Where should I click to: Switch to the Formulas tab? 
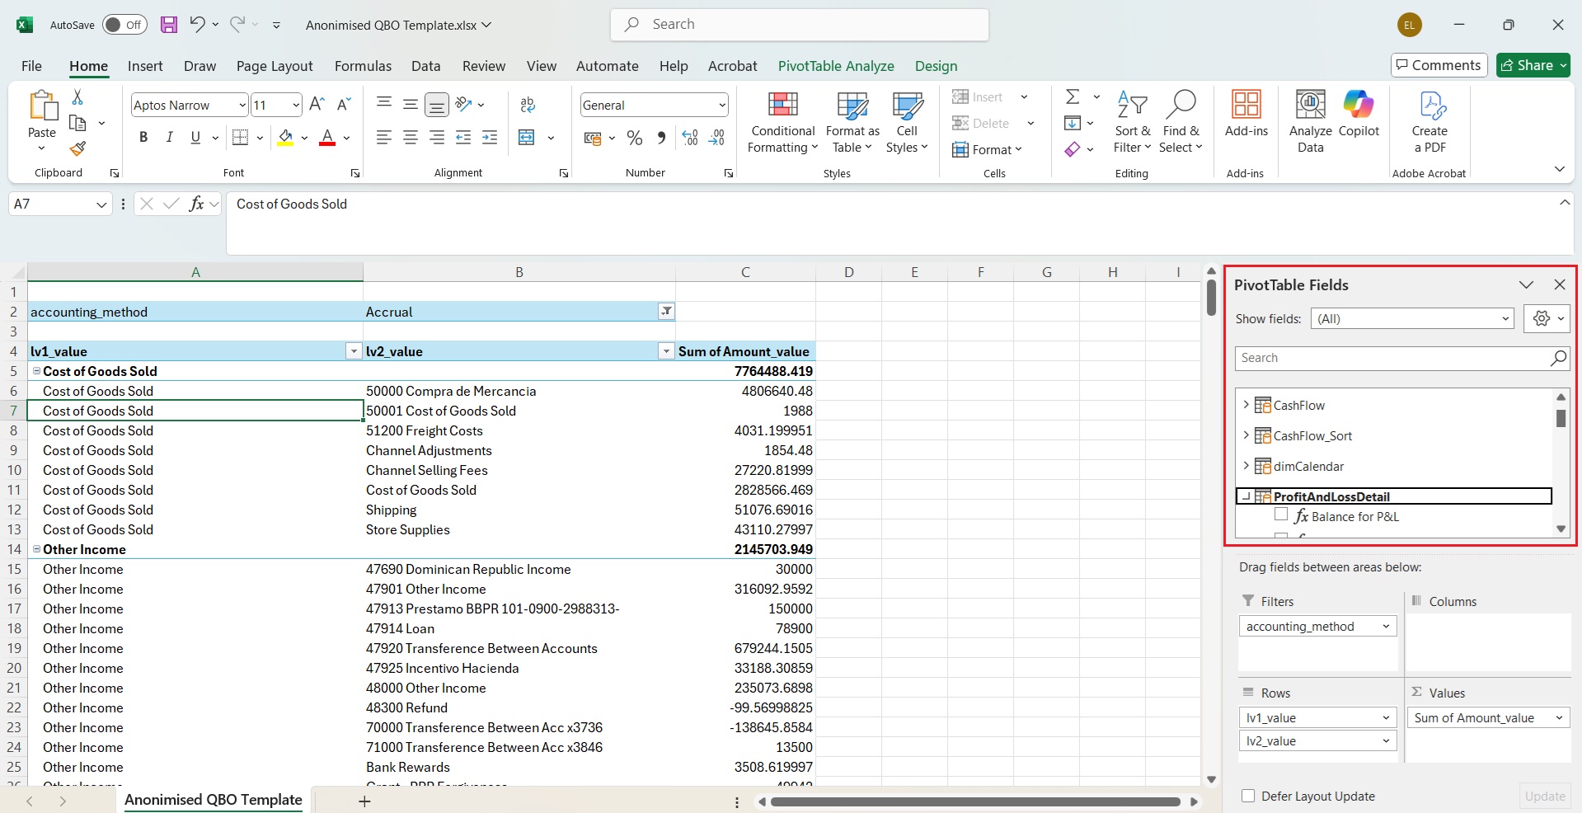coord(363,66)
